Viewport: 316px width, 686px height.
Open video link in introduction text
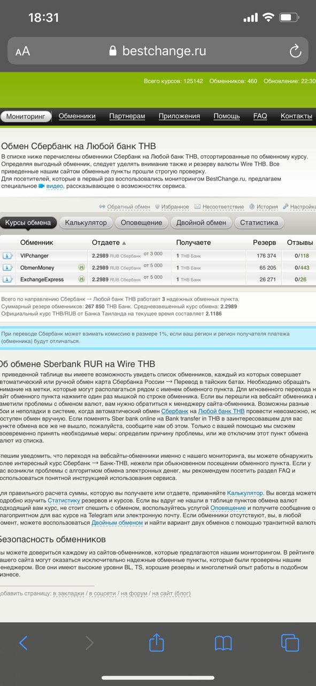55,186
